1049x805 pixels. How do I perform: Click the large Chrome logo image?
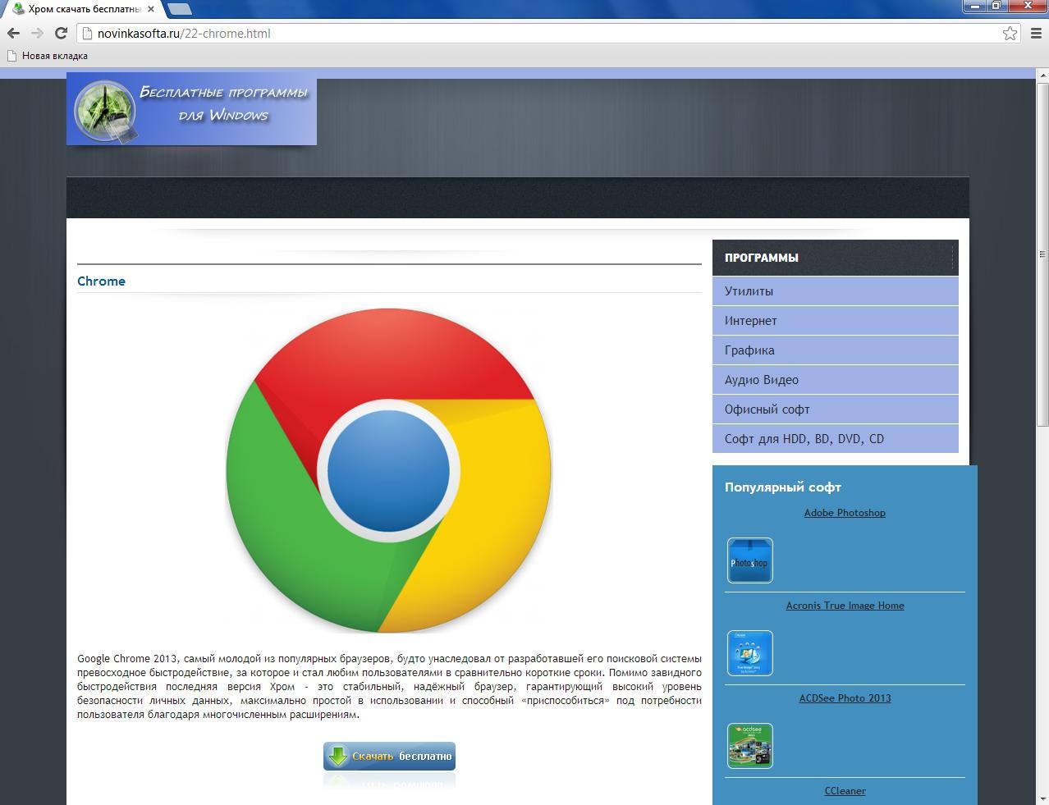click(389, 470)
